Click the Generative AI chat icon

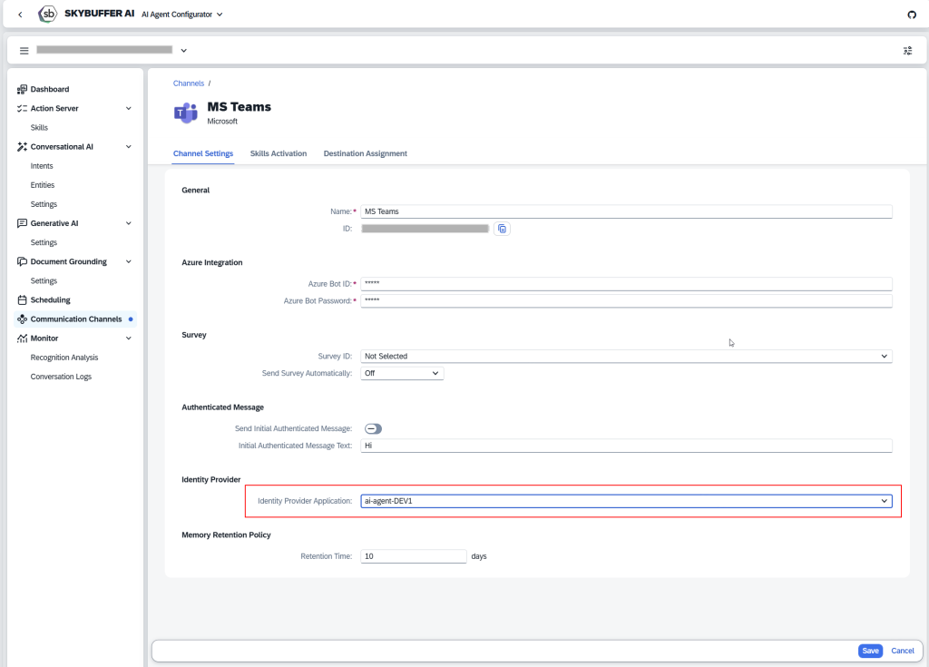22,223
